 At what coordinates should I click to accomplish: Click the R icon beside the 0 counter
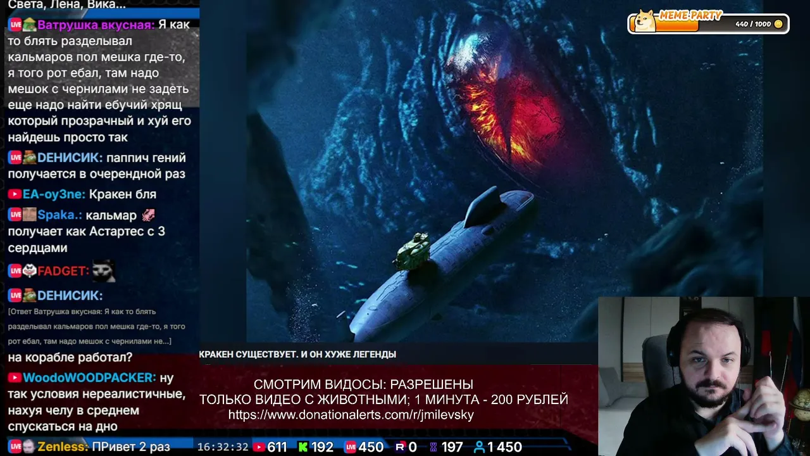tap(400, 447)
